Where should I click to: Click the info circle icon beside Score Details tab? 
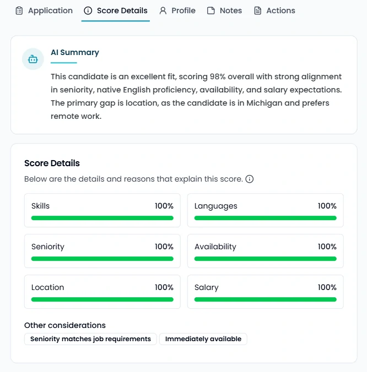(88, 10)
